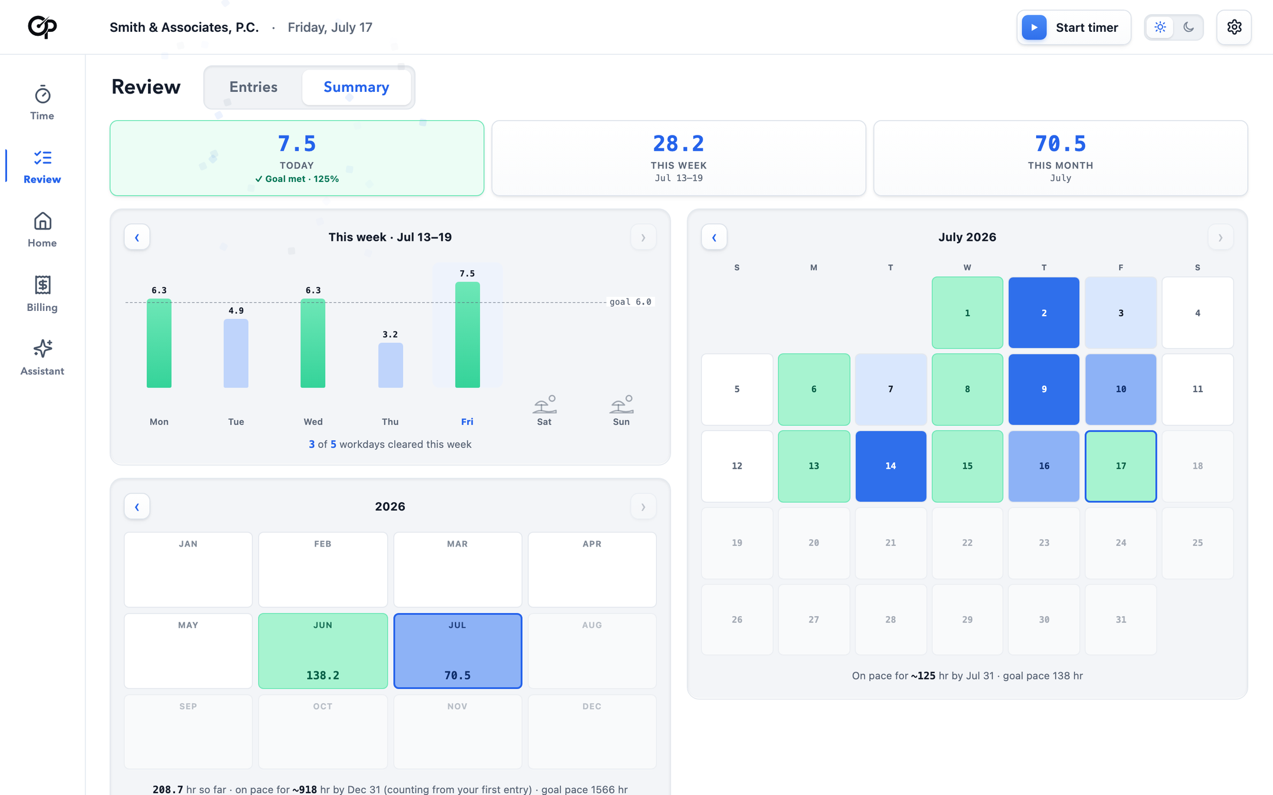Click the firm name Smith & Associates, P.C.
This screenshot has width=1273, height=795.
click(x=184, y=28)
